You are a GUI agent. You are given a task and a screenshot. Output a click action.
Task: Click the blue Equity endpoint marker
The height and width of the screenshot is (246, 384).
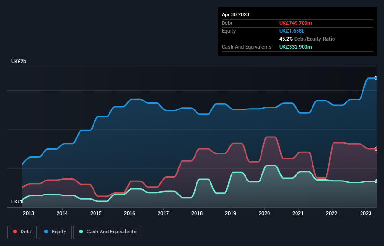pyautogui.click(x=376, y=78)
